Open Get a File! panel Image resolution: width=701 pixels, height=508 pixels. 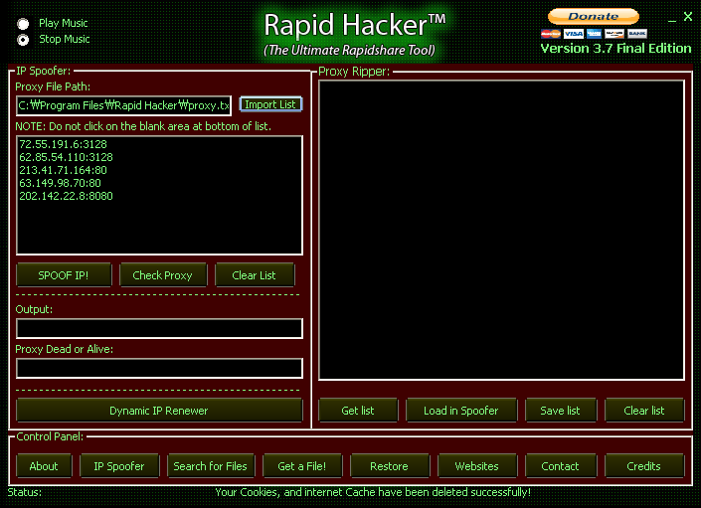(302, 466)
